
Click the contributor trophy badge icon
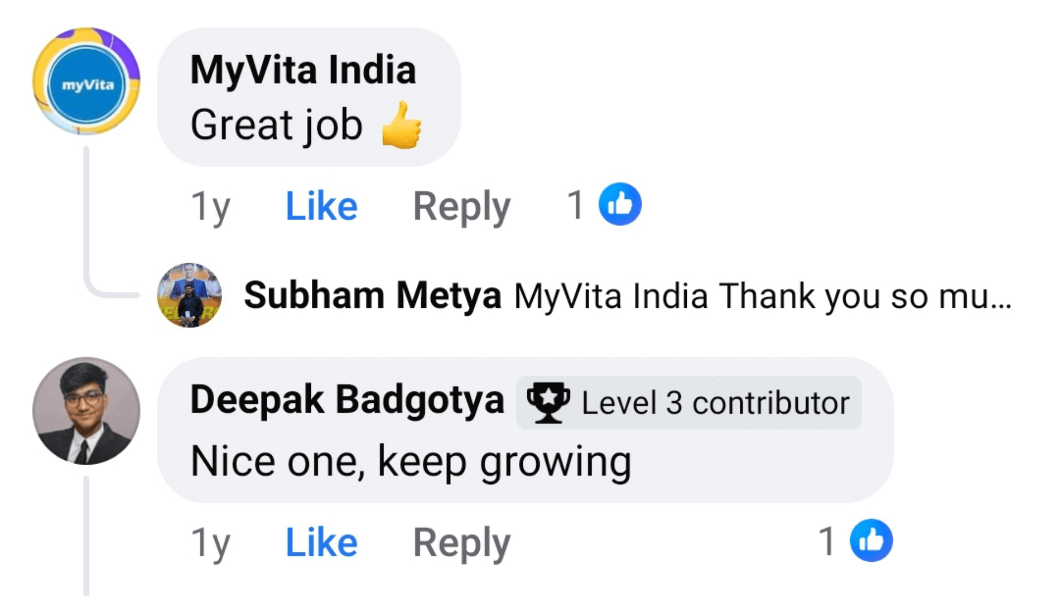coord(548,403)
